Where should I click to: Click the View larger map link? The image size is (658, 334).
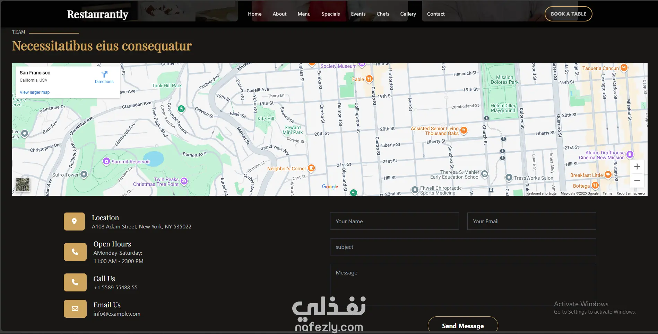(x=35, y=92)
